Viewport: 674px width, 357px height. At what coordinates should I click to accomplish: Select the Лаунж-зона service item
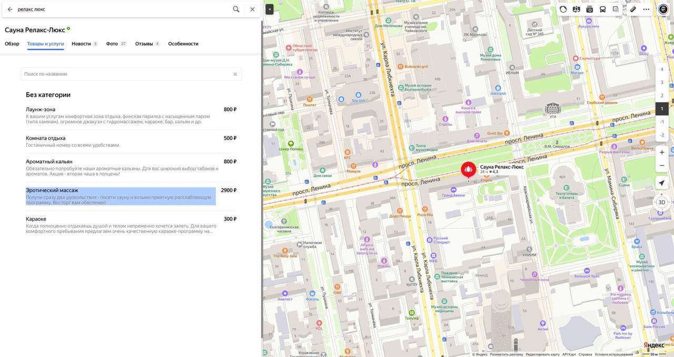pos(131,115)
